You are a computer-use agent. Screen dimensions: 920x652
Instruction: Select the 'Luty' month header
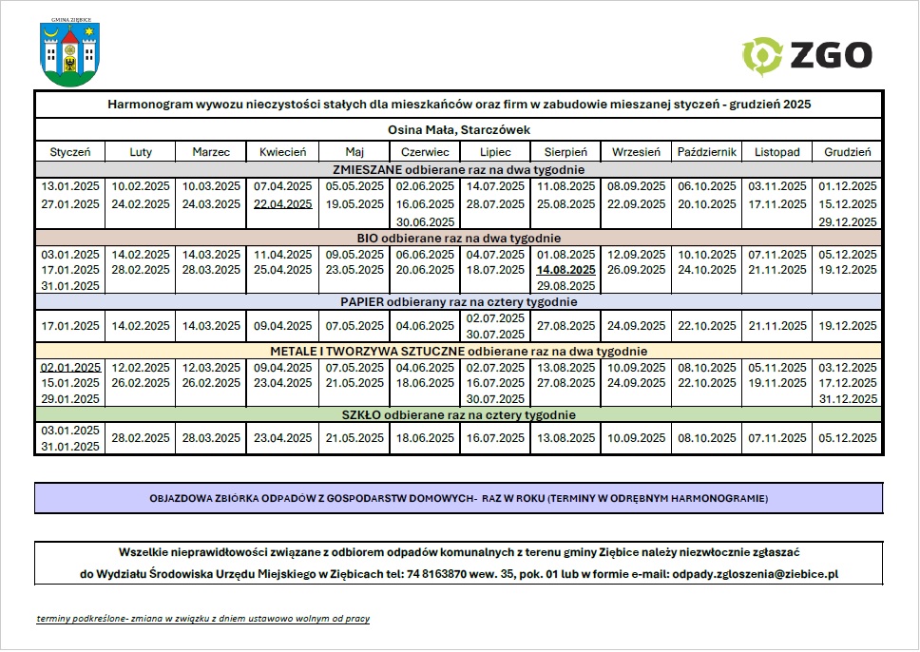(141, 152)
